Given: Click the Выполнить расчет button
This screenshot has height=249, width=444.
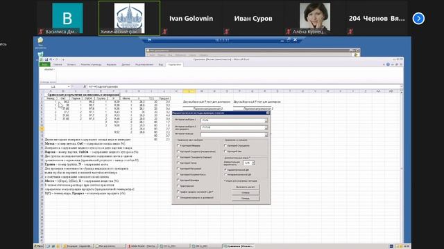Looking at the screenshot, I should click(x=245, y=187).
